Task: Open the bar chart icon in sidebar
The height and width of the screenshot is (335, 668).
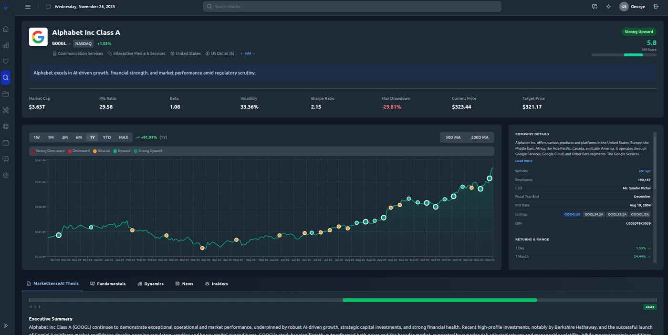Action: [x=6, y=45]
